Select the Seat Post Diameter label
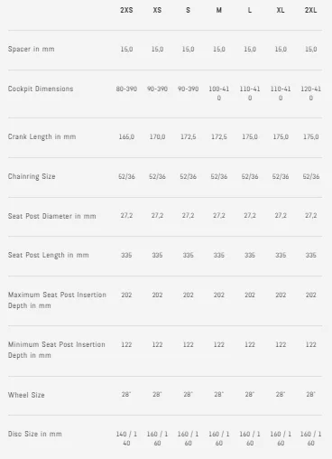 pyautogui.click(x=52, y=216)
